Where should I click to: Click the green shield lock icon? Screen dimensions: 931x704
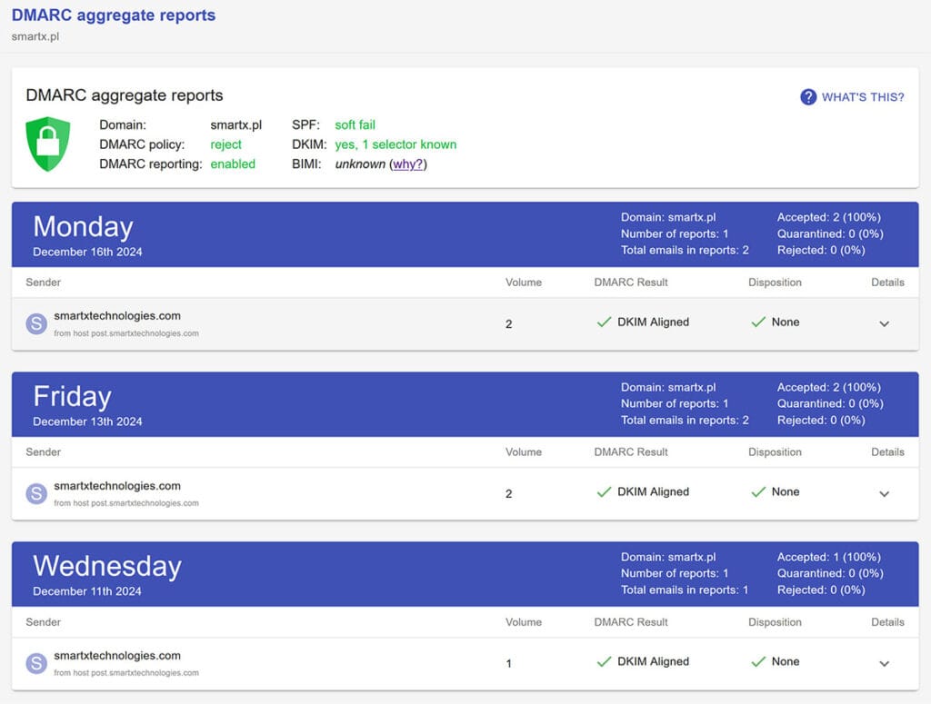pos(48,144)
